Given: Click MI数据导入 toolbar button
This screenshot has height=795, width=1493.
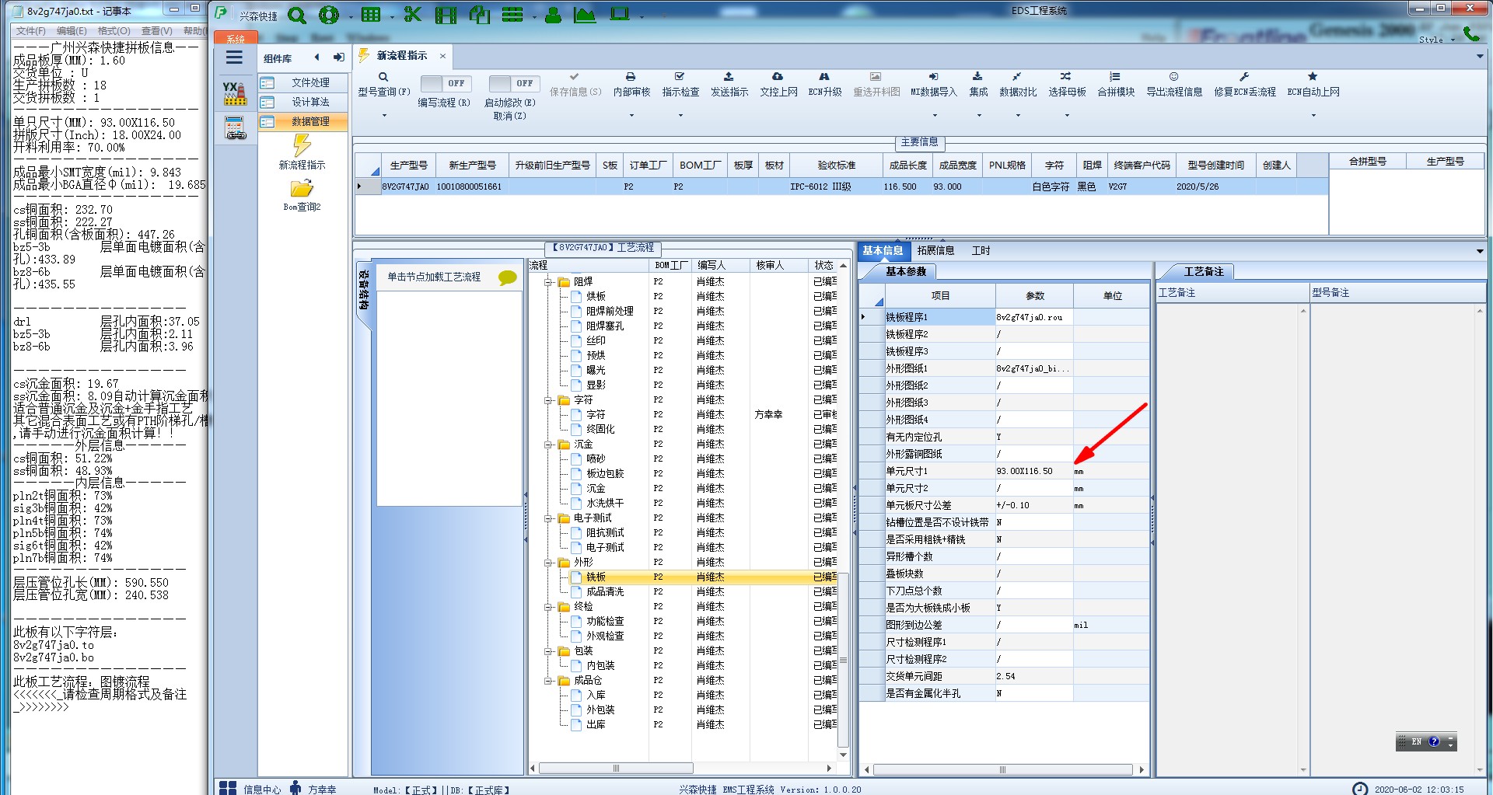Looking at the screenshot, I should pos(933,85).
